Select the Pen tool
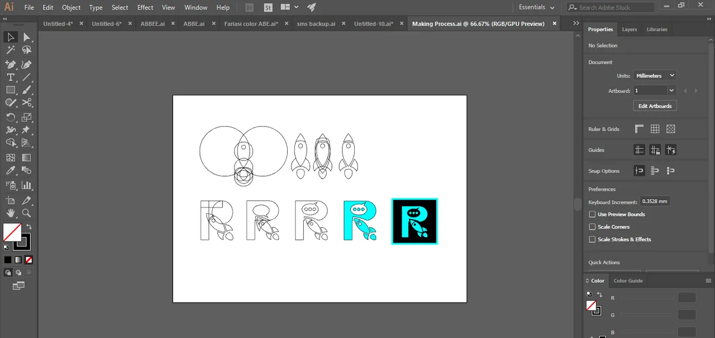 pos(11,64)
